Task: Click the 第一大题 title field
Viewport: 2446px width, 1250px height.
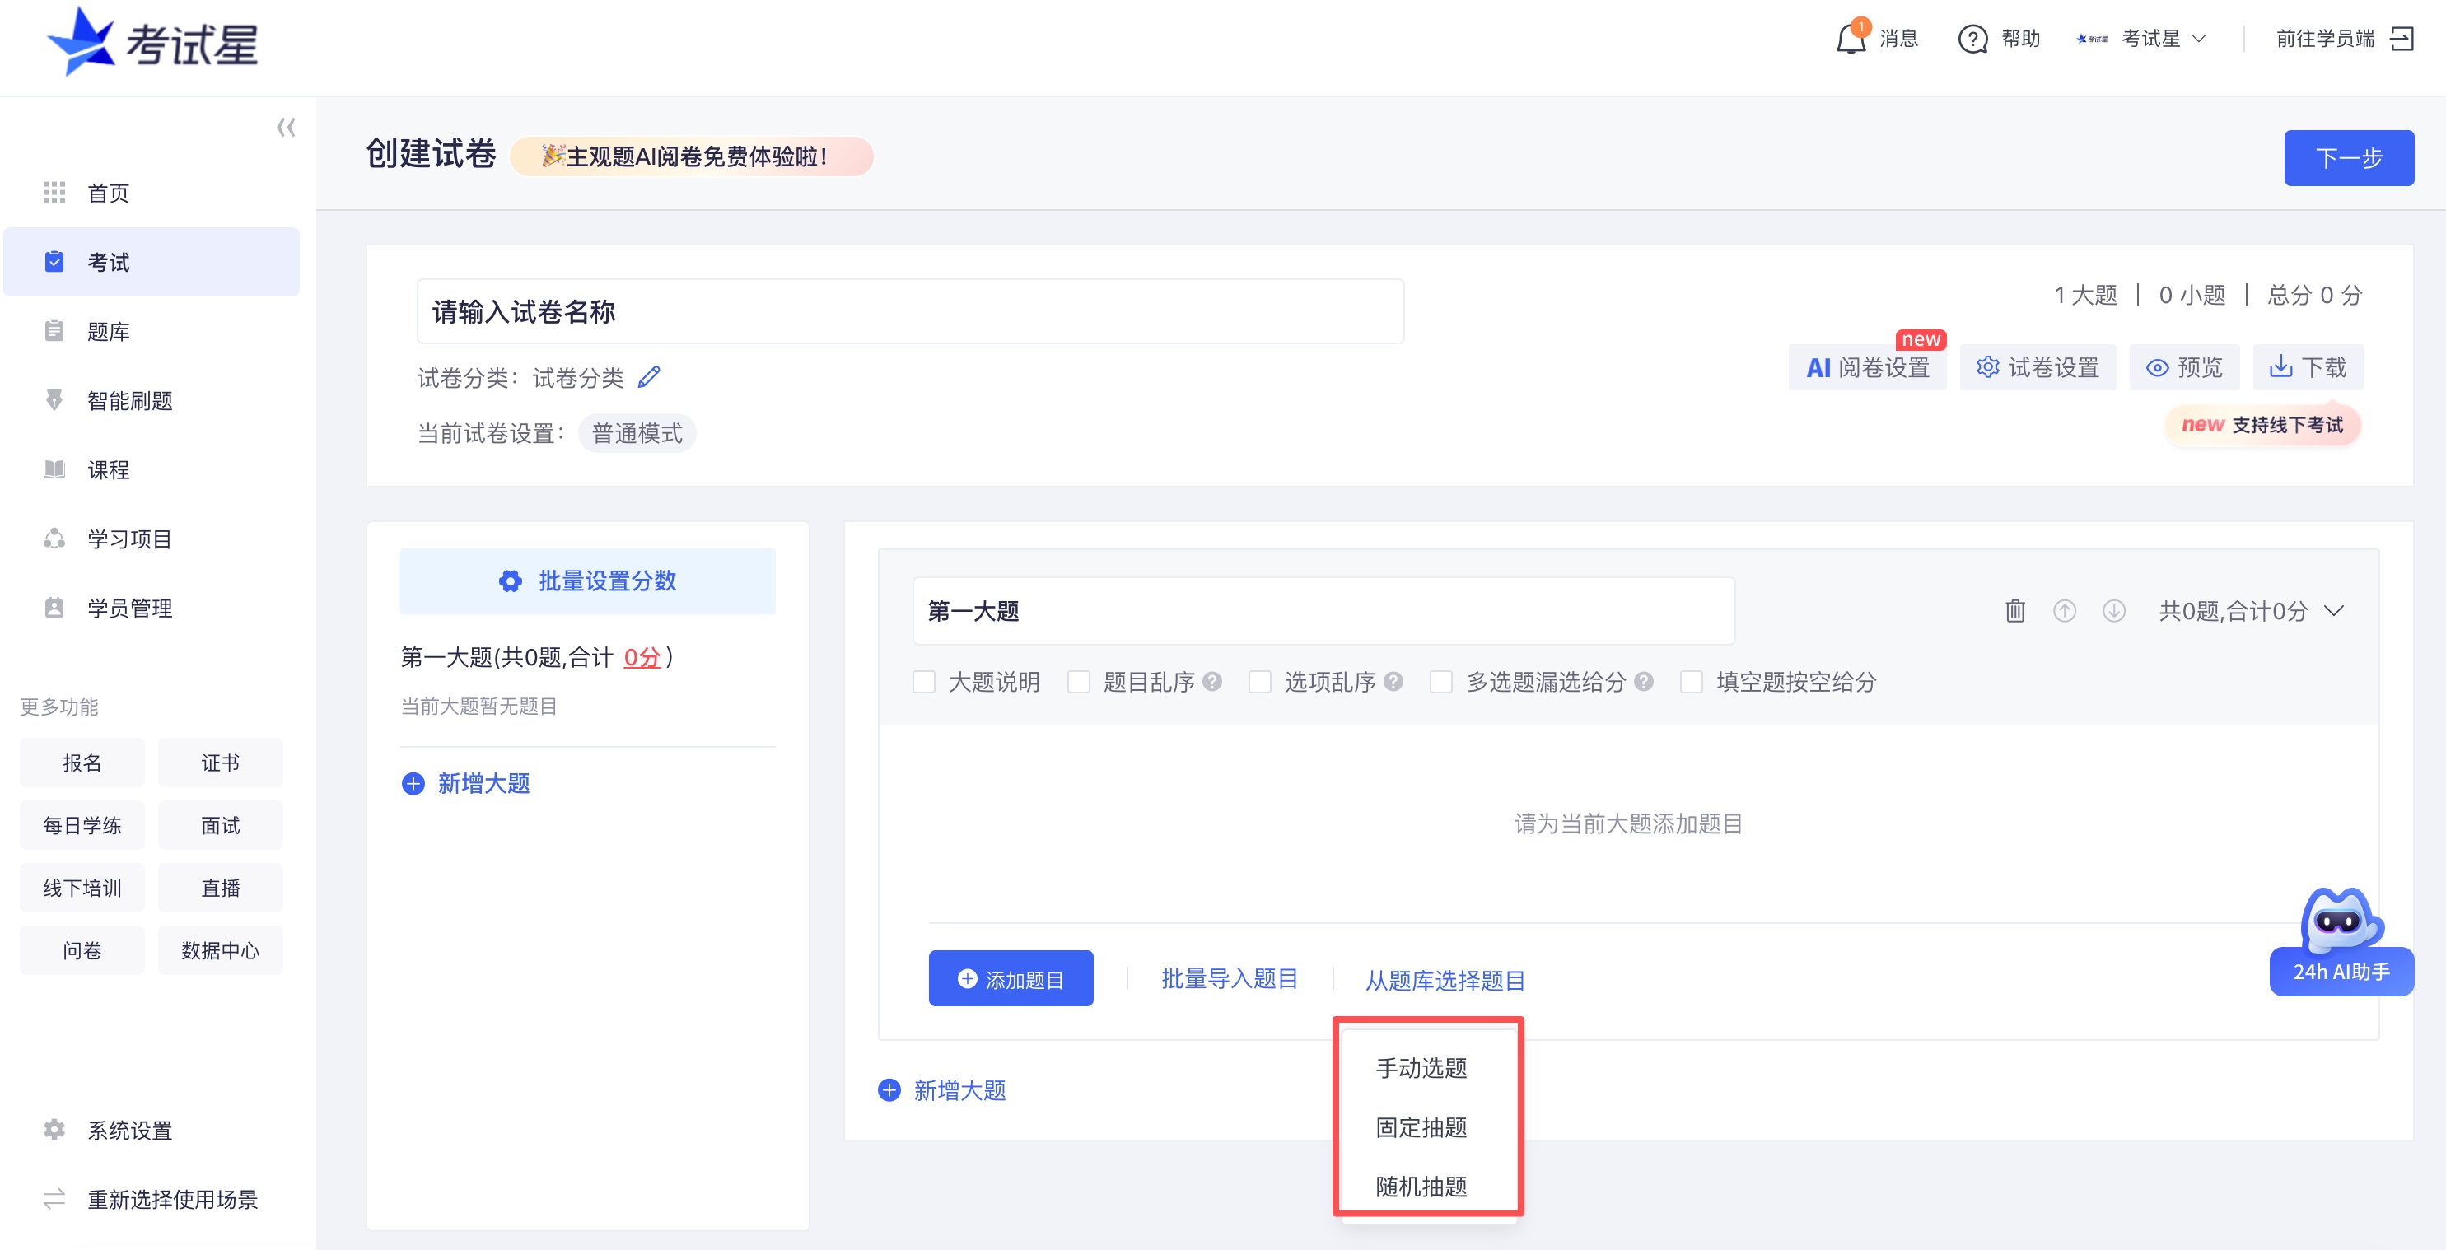Action: pos(1323,610)
